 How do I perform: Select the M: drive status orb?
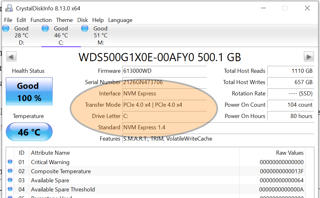85,28
